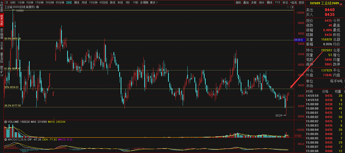
Task: Click the diamond marker icon above the chart
Action: (x=288, y=7)
